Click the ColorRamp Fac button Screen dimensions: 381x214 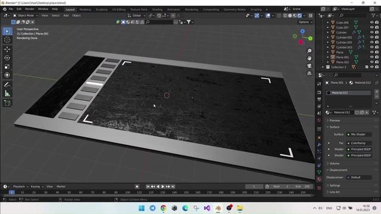pyautogui.click(x=359, y=143)
